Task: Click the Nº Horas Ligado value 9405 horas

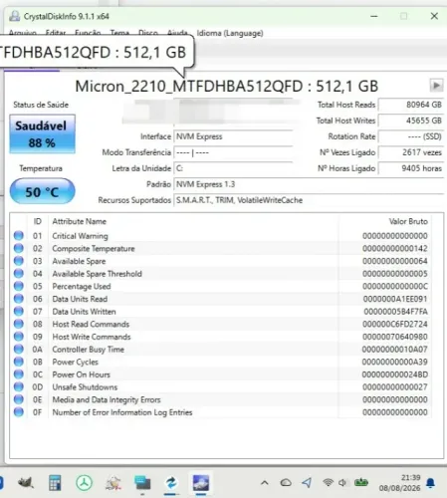Action: [x=411, y=168]
